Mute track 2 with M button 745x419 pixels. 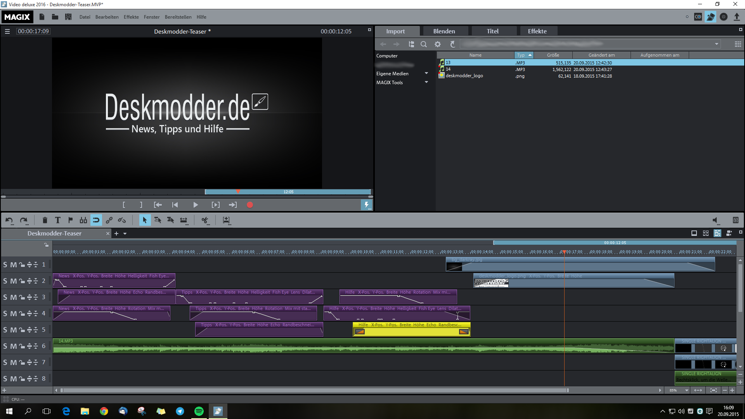(13, 281)
